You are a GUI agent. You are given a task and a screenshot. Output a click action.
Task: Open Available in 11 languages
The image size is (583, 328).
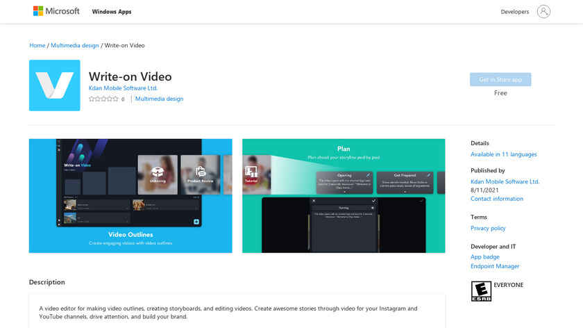coord(503,154)
